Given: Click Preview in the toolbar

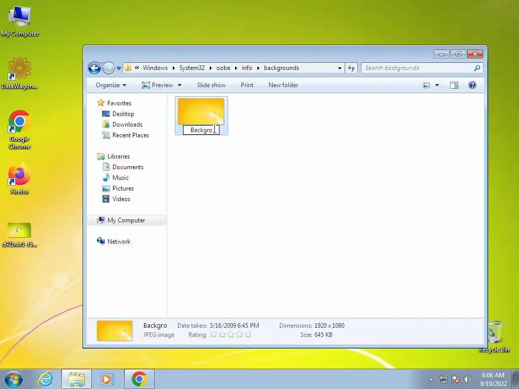Looking at the screenshot, I should (x=158, y=85).
